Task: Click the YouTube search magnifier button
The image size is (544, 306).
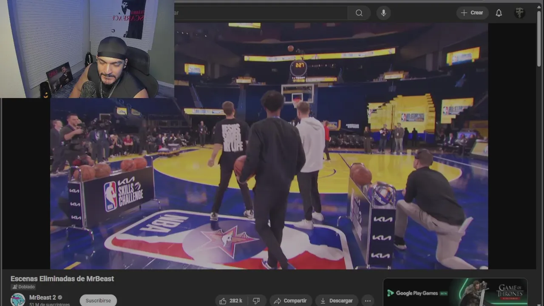Action: 359,13
